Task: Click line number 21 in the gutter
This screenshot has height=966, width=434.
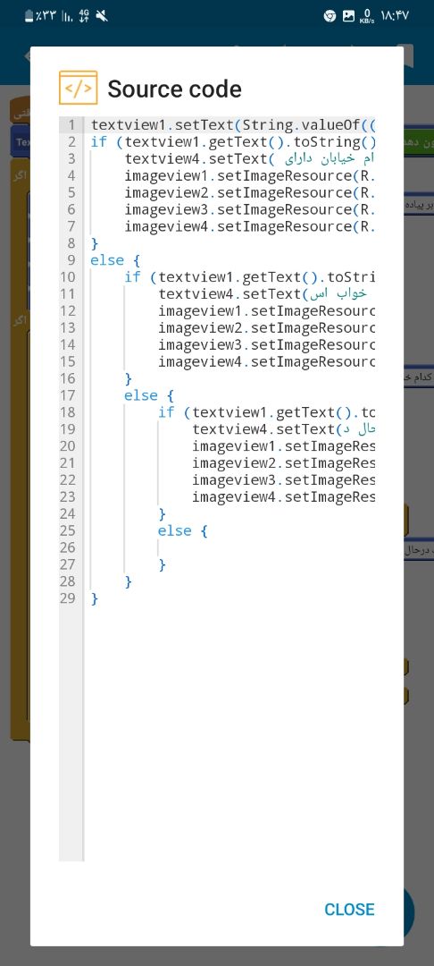Action: [68, 462]
